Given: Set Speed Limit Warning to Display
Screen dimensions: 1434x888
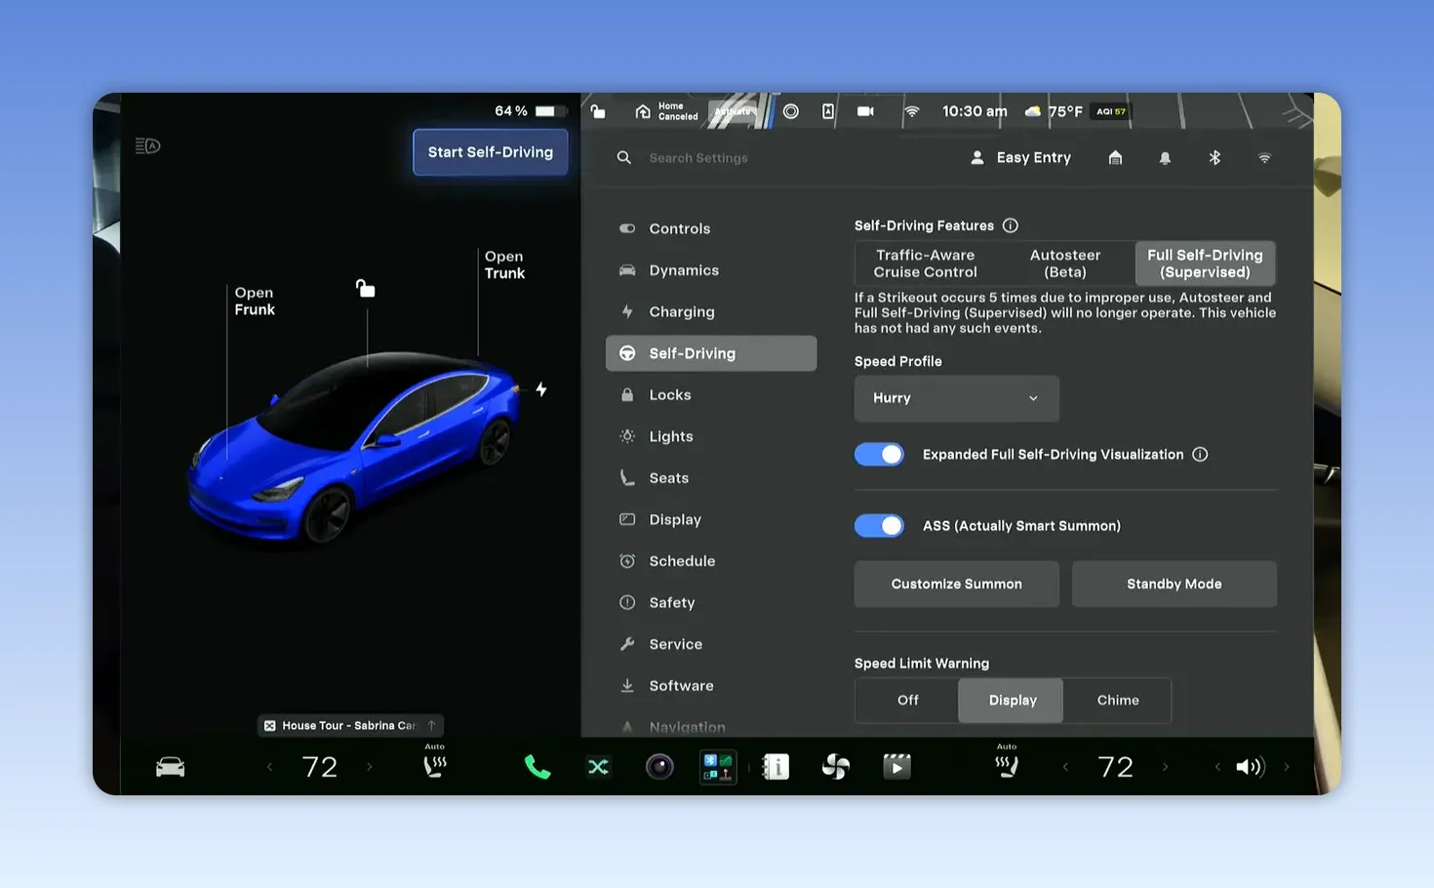Looking at the screenshot, I should click(1012, 701).
